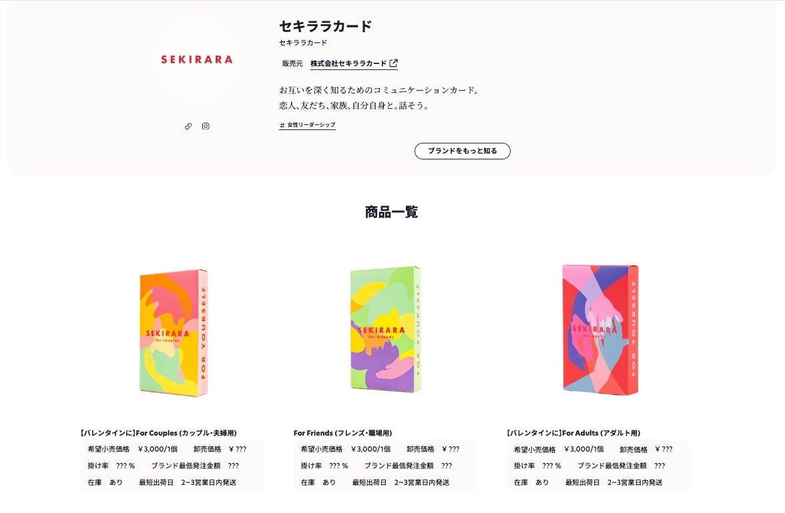Reveal hidden 卸売価格 for For Adults
This screenshot has height=513, width=785.
664,450
